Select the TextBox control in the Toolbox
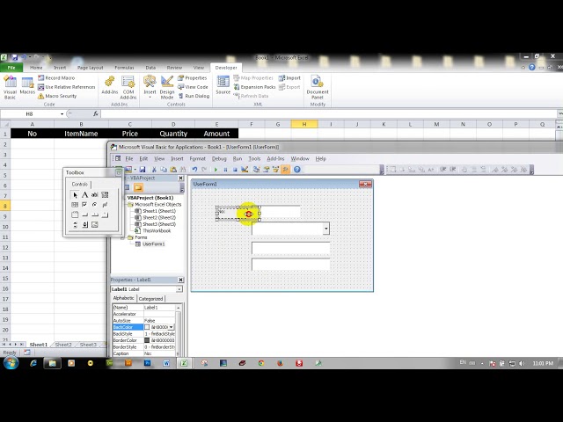563x422 pixels. [94, 195]
